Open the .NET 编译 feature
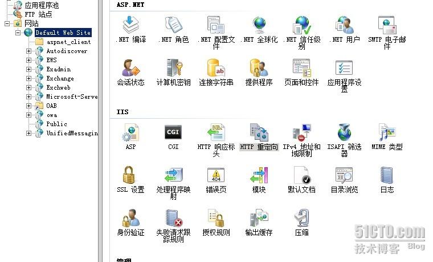The height and width of the screenshot is (262, 433). tap(130, 29)
